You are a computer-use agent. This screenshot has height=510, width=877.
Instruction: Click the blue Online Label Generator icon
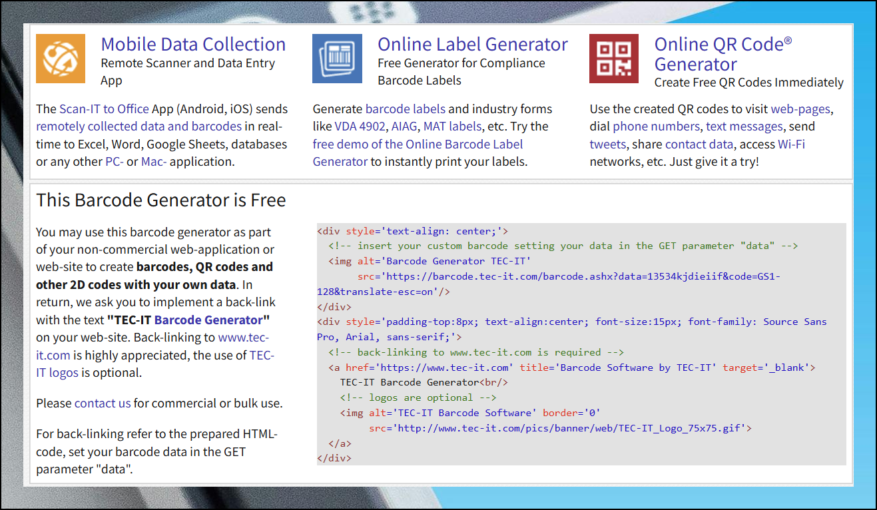click(338, 59)
